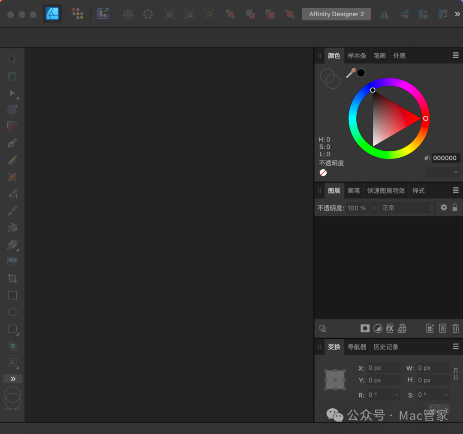
Task: Select the Fill tool
Action: [12, 227]
